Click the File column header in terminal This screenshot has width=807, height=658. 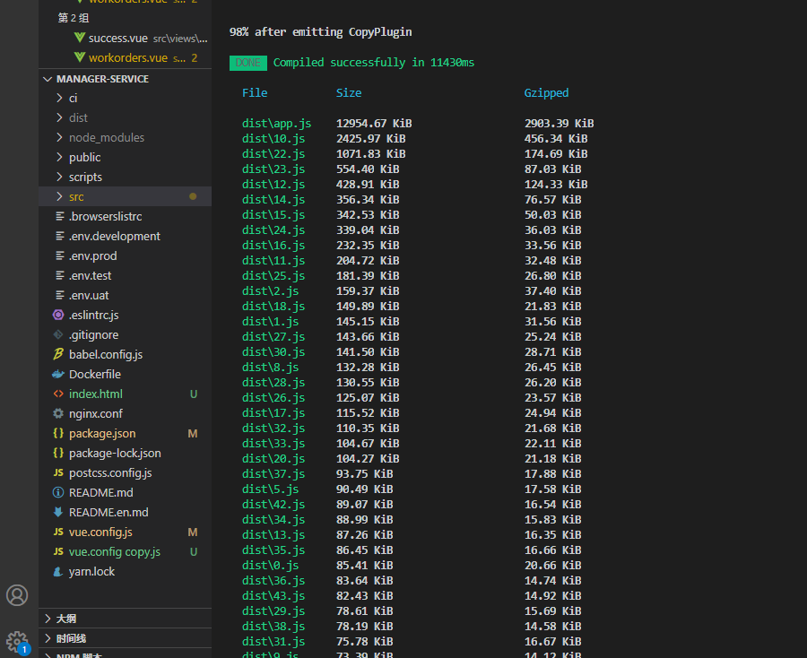(x=255, y=92)
